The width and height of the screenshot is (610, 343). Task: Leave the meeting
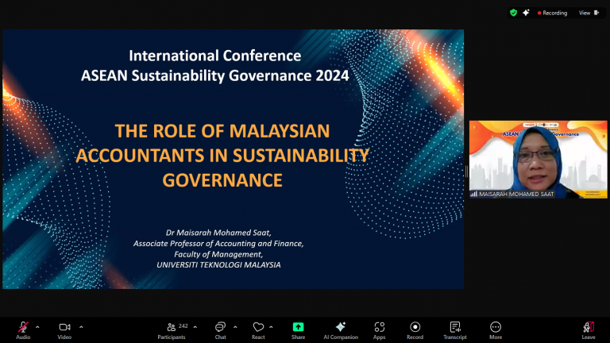coord(589,330)
